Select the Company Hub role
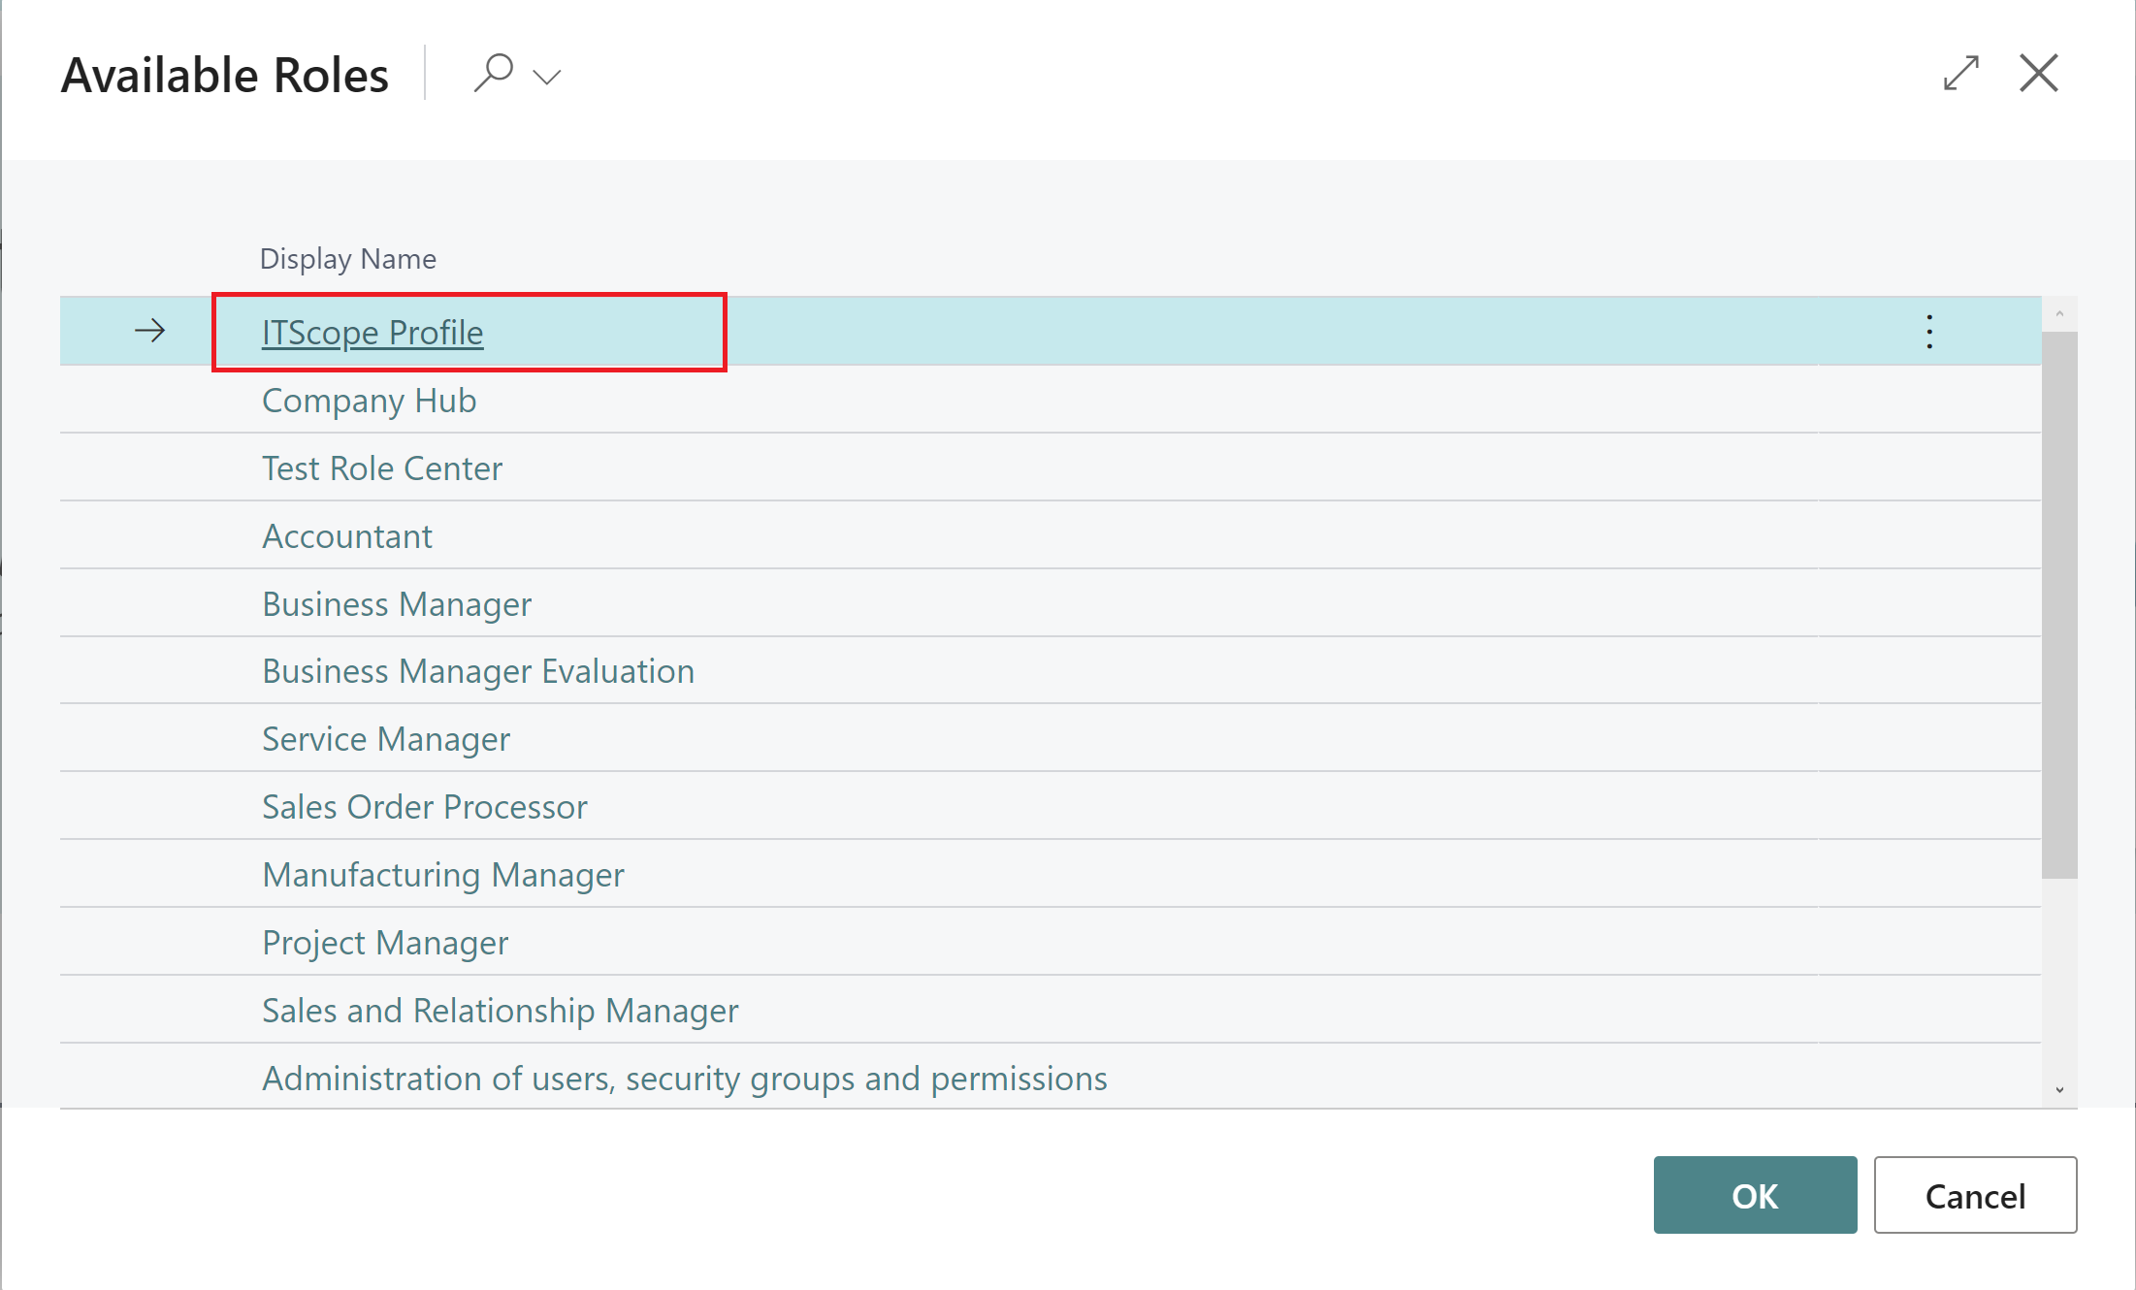This screenshot has height=1290, width=2136. click(x=369, y=400)
